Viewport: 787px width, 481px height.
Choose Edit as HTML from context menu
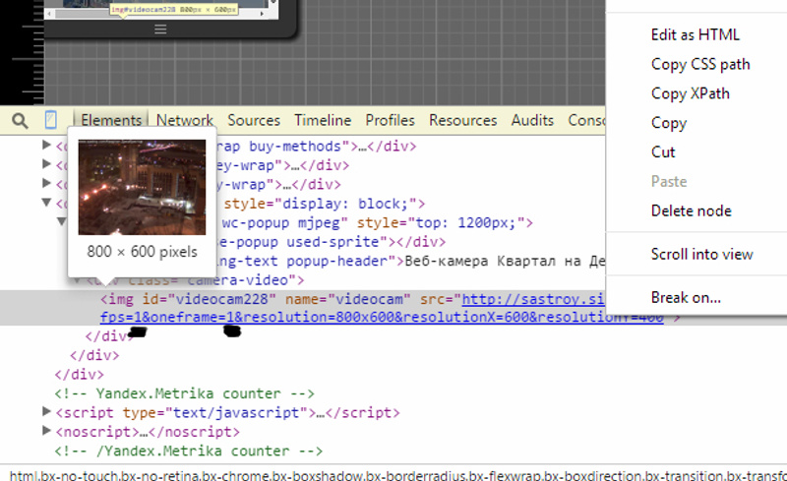pyautogui.click(x=695, y=34)
